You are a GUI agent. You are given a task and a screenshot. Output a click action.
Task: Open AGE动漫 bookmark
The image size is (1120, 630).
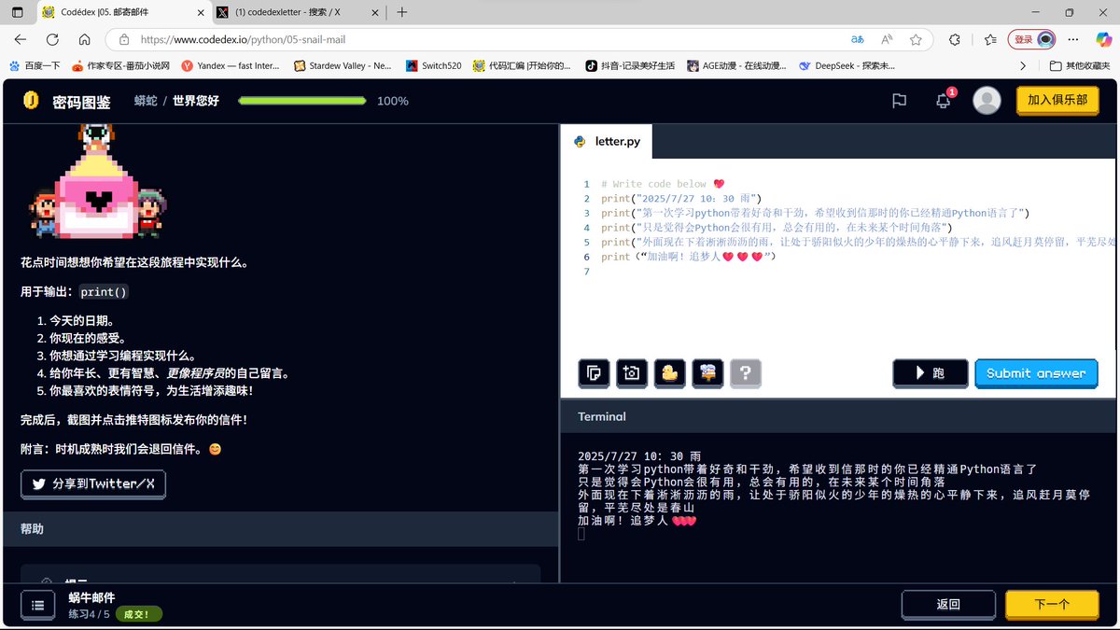(x=737, y=65)
